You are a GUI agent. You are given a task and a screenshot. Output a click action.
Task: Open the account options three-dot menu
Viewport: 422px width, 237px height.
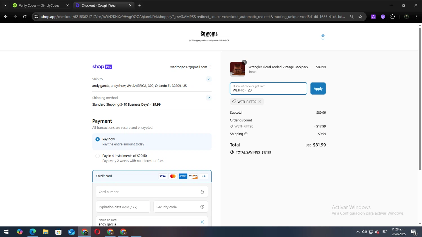pyautogui.click(x=210, y=67)
